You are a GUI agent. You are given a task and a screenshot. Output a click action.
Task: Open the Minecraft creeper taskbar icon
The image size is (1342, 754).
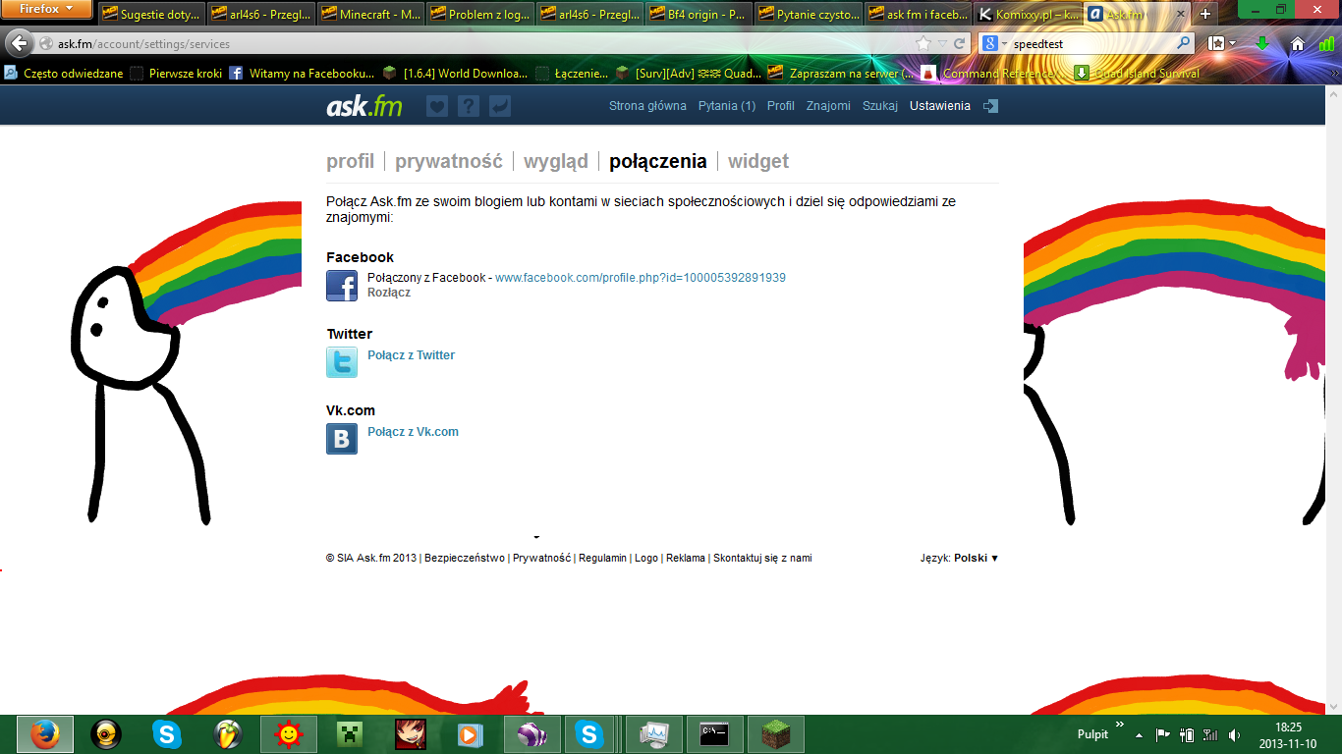click(350, 734)
